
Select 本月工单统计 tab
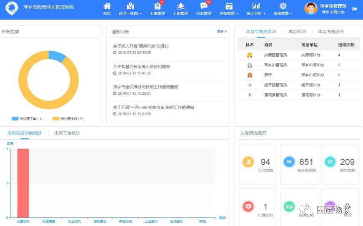pos(67,133)
